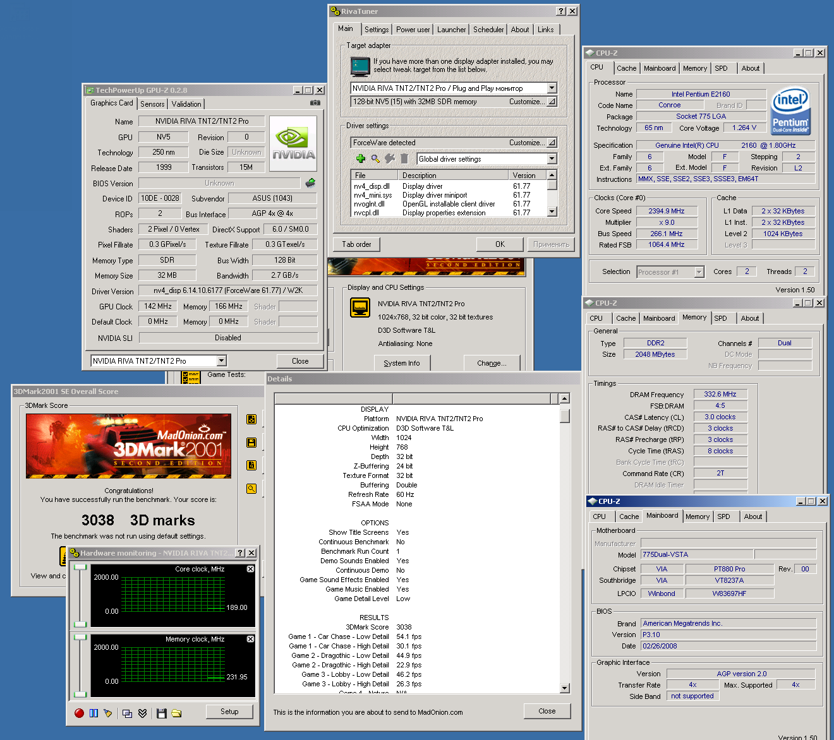The width and height of the screenshot is (834, 740).
Task: Click the third yellow icon beside 3DMark score
Action: tap(251, 465)
